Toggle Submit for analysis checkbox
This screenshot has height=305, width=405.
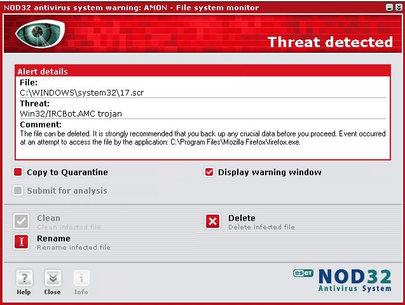click(18, 190)
